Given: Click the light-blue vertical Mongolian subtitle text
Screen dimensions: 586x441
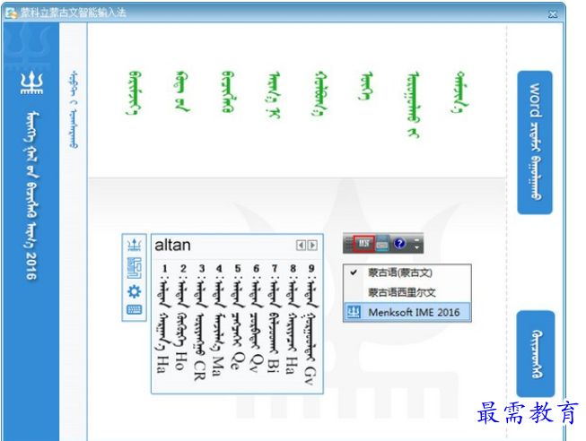Looking at the screenshot, I should 74,109.
